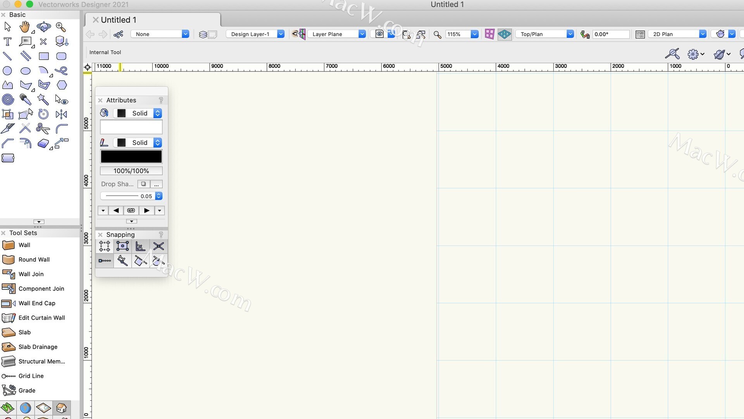
Task: Select the Wall tool
Action: click(x=40, y=245)
